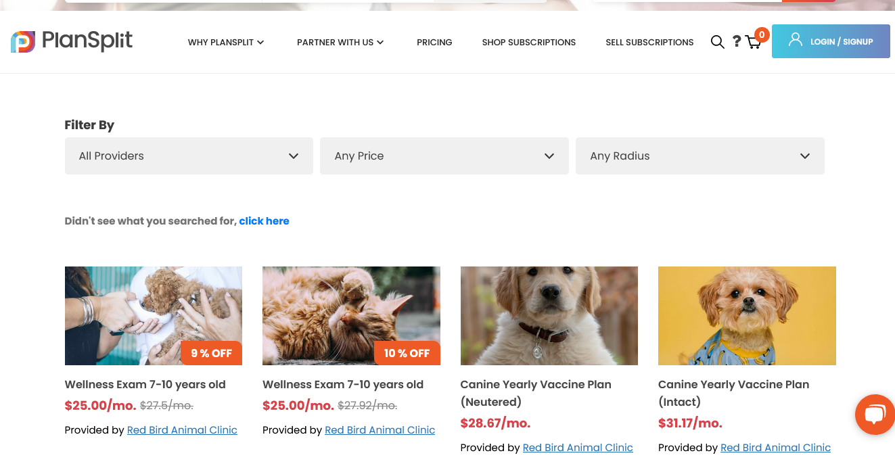Follow the "click here" link
This screenshot has width=895, height=466.
pos(264,221)
